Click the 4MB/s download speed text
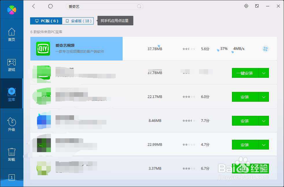This screenshot has width=284, height=187. coord(239,49)
